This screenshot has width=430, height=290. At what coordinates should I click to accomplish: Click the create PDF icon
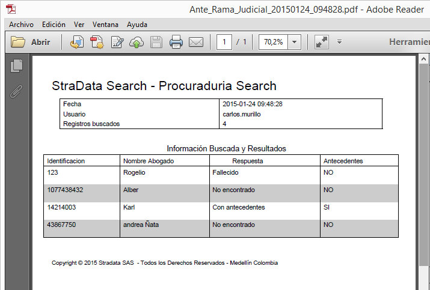[97, 42]
